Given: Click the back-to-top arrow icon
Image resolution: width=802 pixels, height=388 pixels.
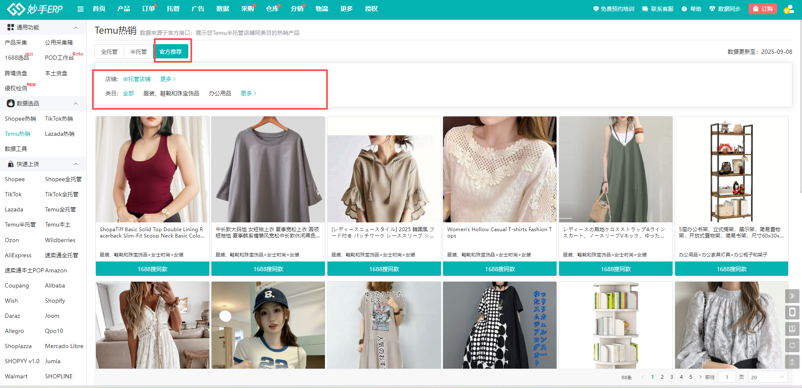Looking at the screenshot, I should coord(792,362).
